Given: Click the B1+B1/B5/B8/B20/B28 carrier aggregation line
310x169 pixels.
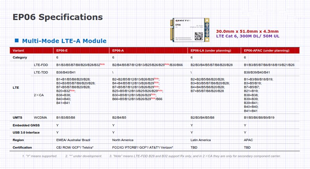Looking at the screenshot, I should (73, 79).
